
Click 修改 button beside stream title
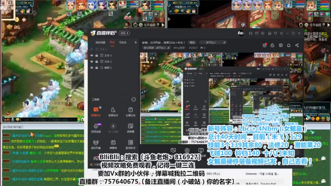click(192, 43)
